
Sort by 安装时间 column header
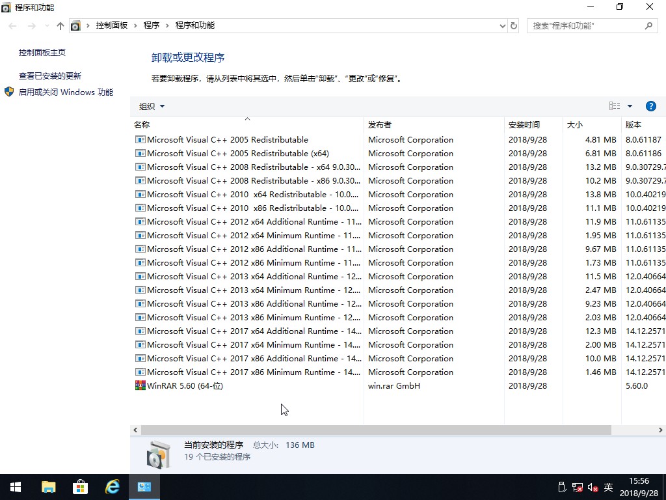point(533,124)
